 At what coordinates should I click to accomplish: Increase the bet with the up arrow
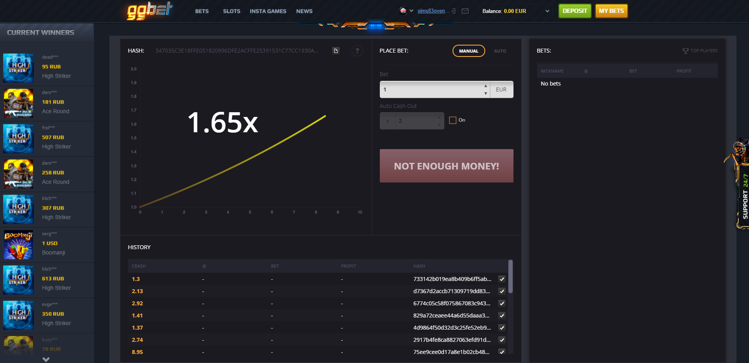point(486,86)
